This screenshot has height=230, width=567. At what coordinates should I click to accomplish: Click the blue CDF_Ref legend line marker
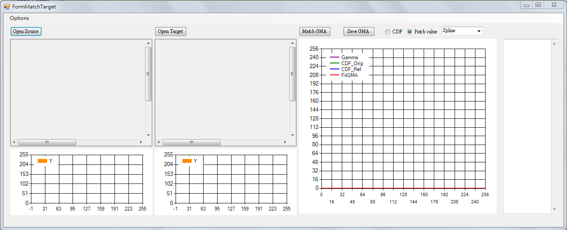point(334,69)
